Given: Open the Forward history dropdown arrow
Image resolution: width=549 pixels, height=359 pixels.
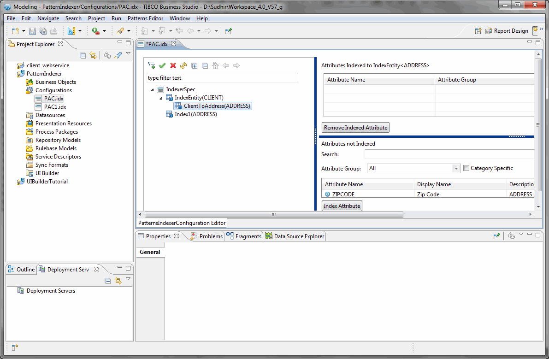Looking at the screenshot, I should point(216,31).
